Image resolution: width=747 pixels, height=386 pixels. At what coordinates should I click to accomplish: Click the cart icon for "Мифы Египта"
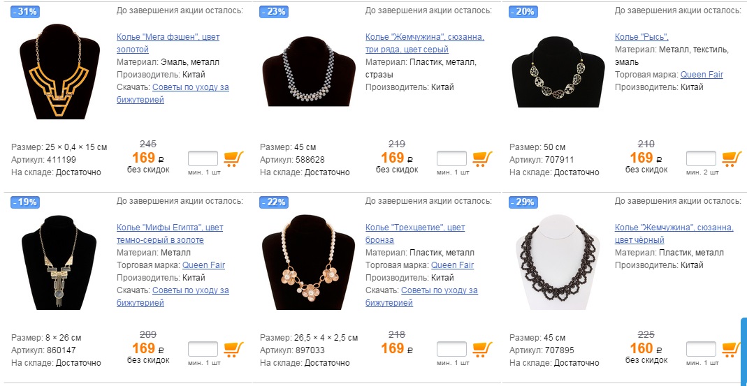(x=233, y=349)
